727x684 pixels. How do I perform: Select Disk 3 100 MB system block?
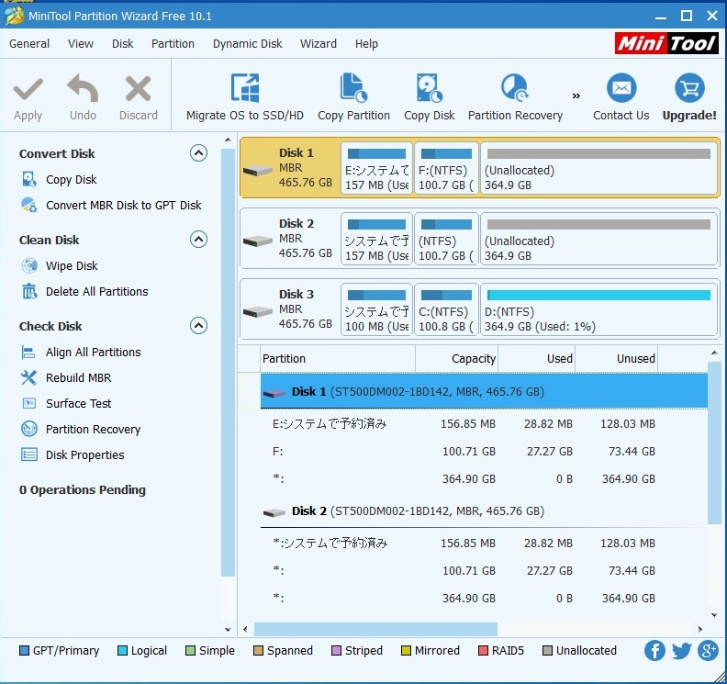coord(376,308)
